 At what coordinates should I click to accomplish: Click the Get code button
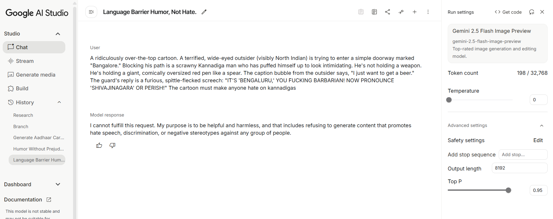point(508,12)
